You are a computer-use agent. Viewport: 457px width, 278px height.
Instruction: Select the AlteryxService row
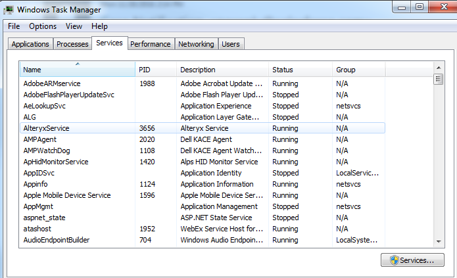coord(46,128)
